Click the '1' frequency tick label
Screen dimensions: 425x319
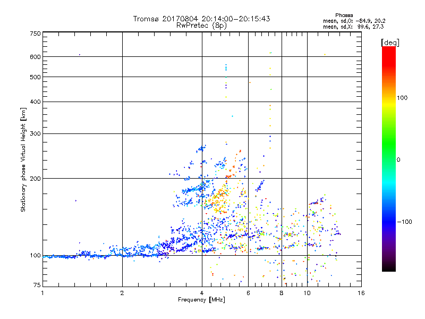pos(42,293)
